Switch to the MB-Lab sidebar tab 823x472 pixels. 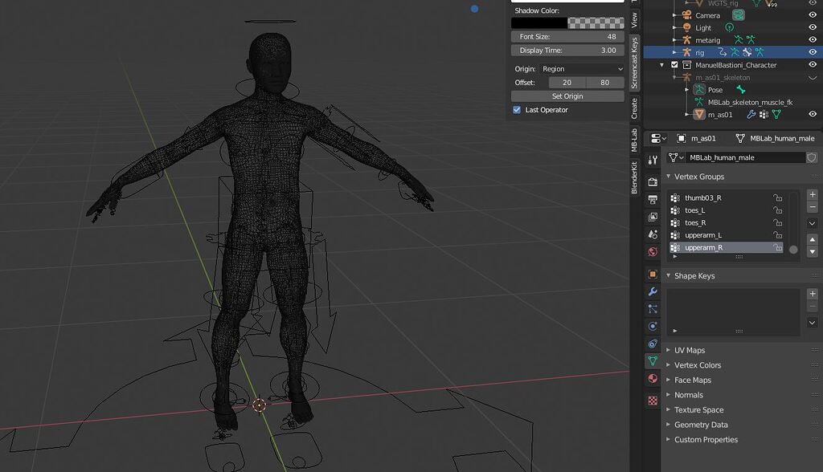(x=634, y=140)
